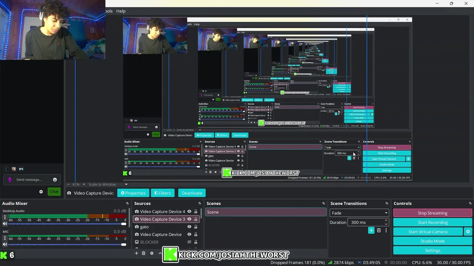The height and width of the screenshot is (266, 474).
Task: Click chat settings gear icon
Action: [x=41, y=191]
